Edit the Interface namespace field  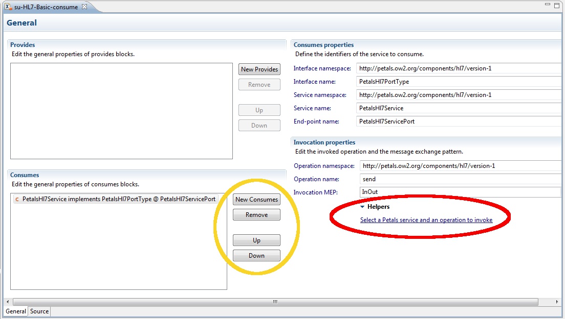coord(459,68)
